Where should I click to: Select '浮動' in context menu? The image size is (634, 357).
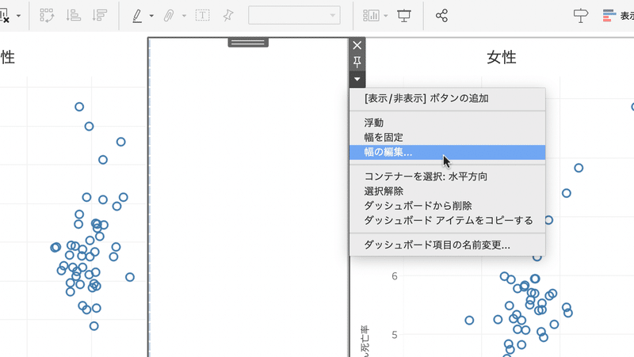point(447,123)
